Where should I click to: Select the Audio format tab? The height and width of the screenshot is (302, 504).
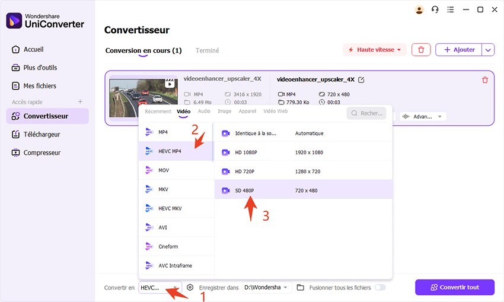pos(204,111)
